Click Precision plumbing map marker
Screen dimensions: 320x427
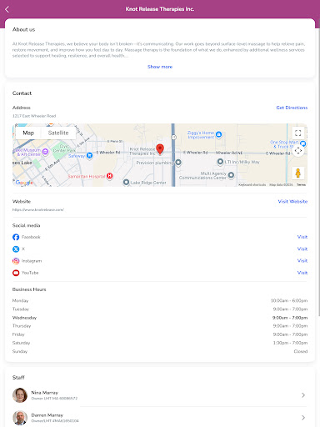tap(178, 163)
